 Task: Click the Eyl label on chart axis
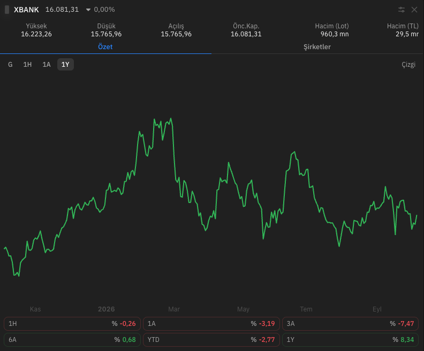(377, 309)
